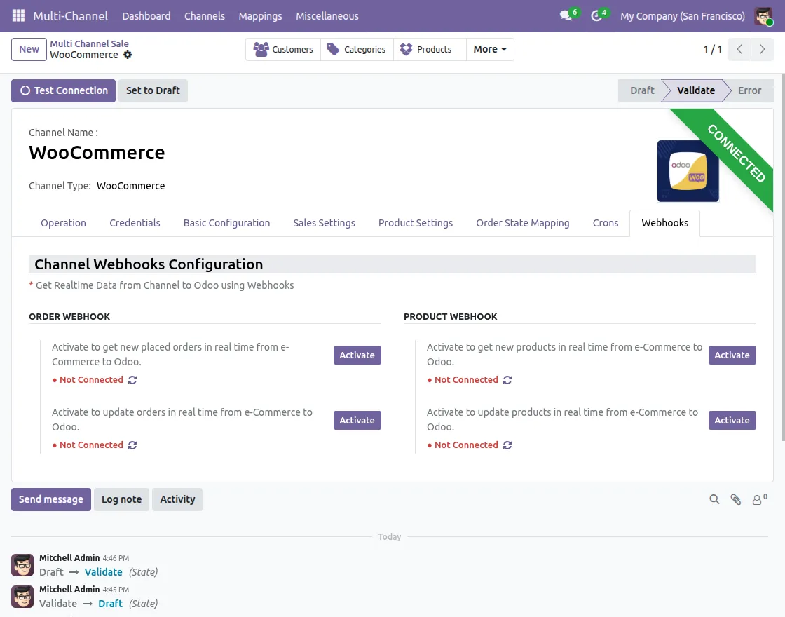
Task: Open Categories smart button
Action: [x=357, y=49]
